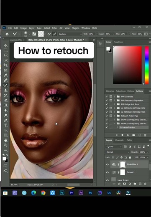Open the Normal blend mode dropdown
This screenshot has height=217, width=151.
pyautogui.click(x=118, y=152)
